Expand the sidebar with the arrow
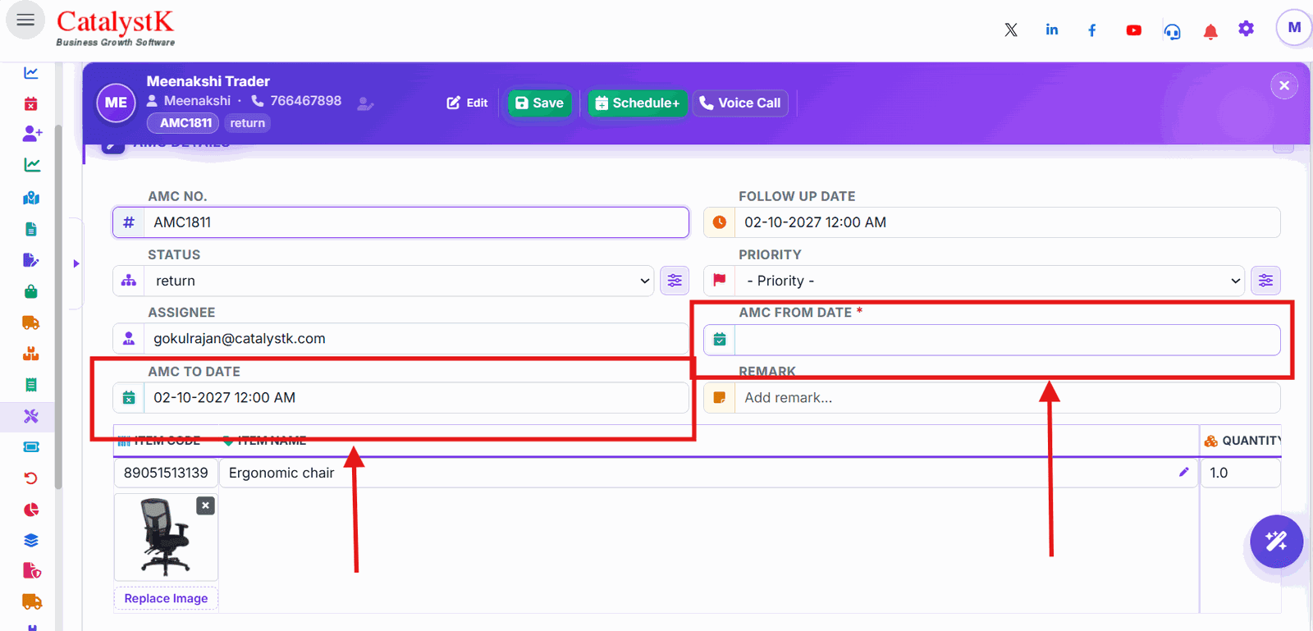Screen dimensions: 1313x631 click(x=76, y=263)
